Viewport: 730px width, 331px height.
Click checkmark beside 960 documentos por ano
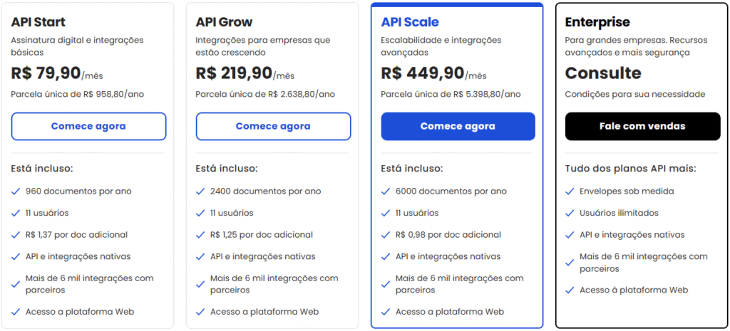coord(16,191)
